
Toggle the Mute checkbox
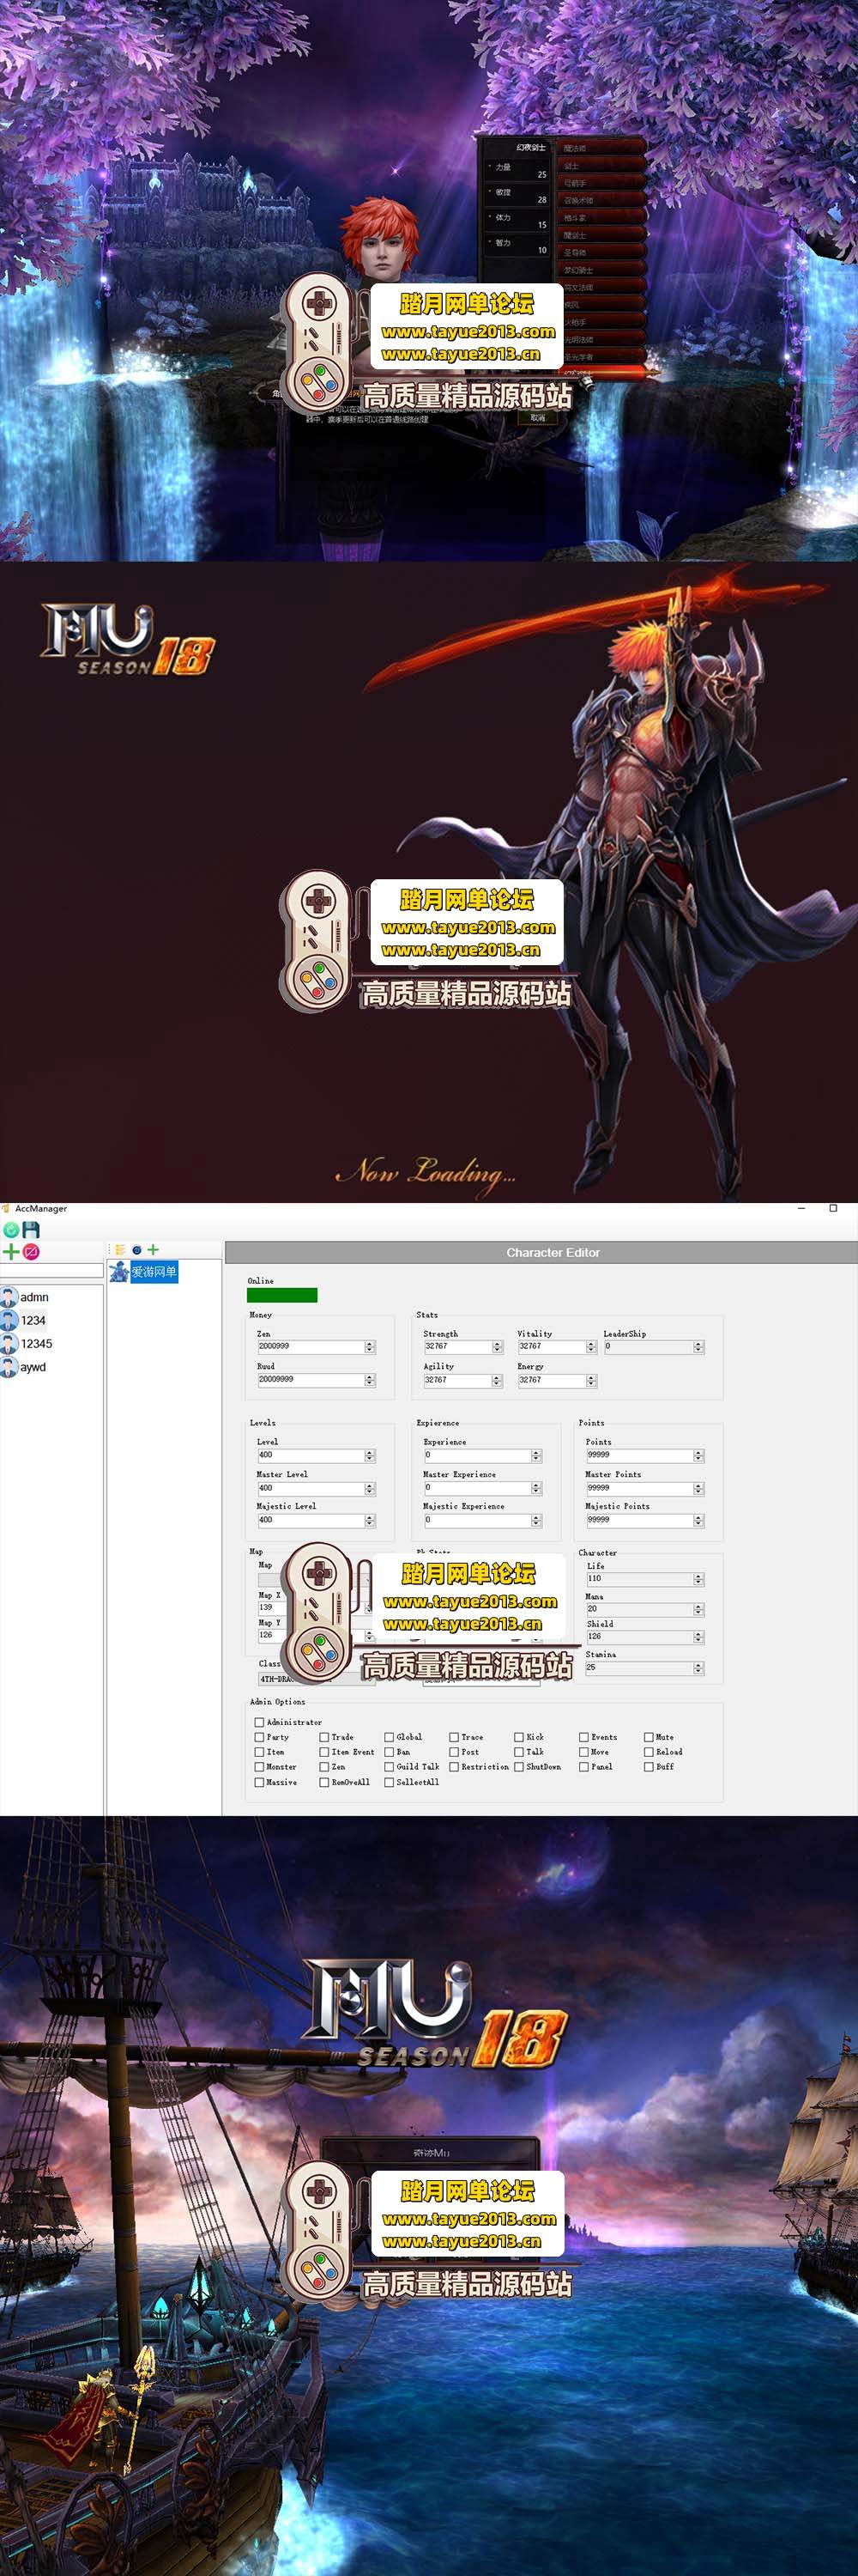point(649,1737)
